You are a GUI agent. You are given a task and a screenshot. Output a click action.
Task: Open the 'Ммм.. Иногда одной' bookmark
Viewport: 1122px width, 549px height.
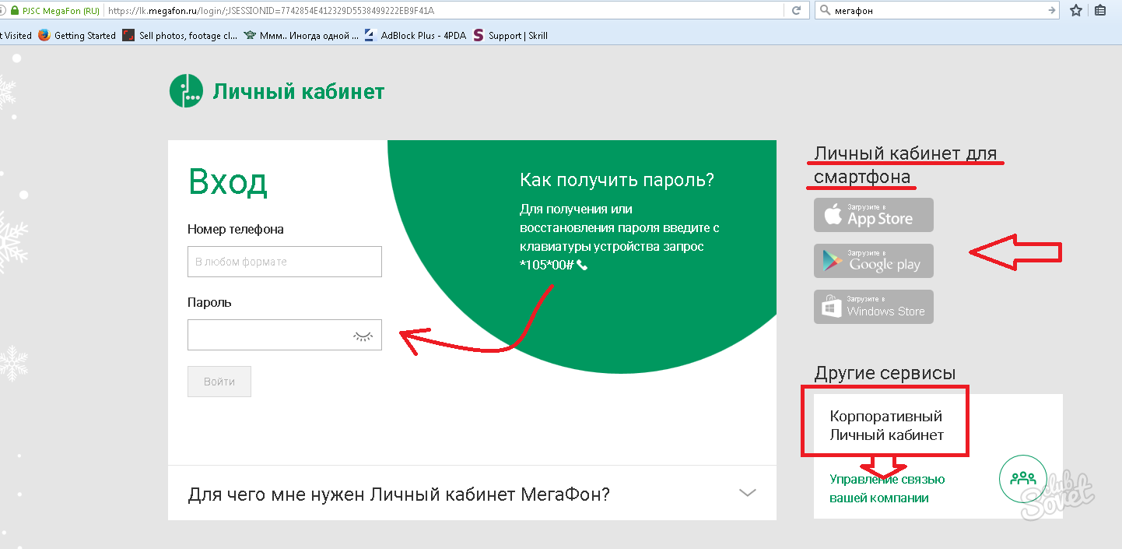[x=301, y=35]
